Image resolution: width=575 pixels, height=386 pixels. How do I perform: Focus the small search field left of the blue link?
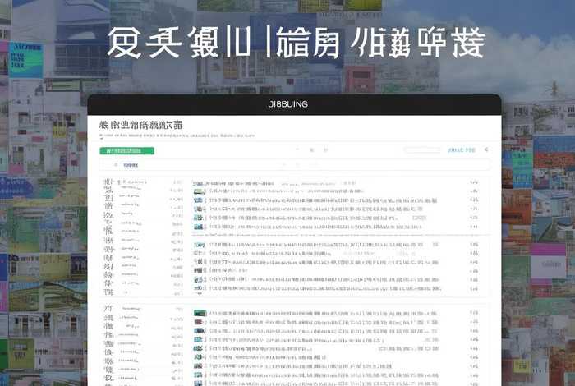(422, 150)
